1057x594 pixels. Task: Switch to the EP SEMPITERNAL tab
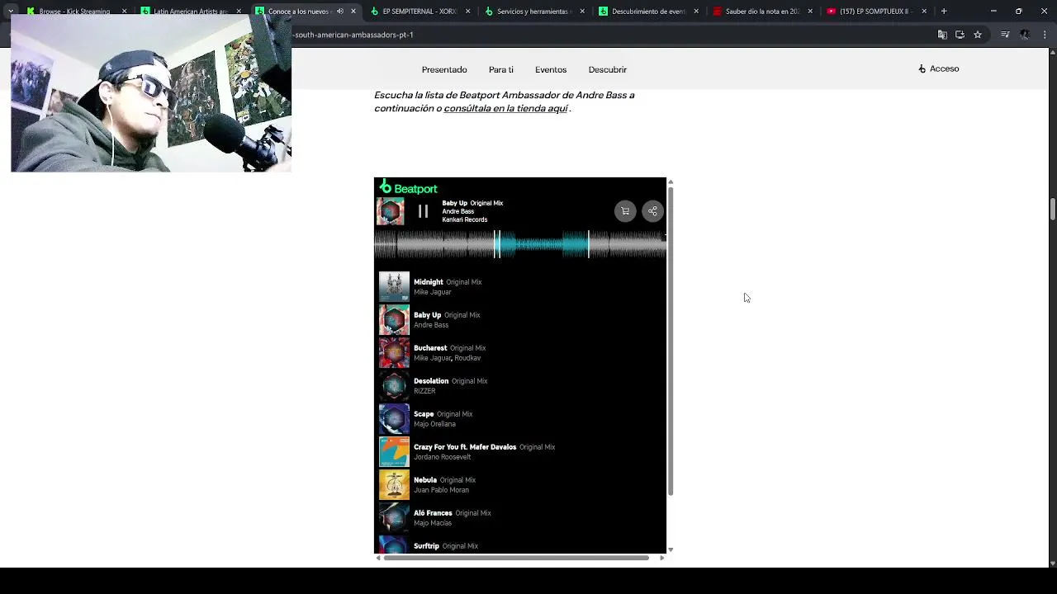click(419, 12)
